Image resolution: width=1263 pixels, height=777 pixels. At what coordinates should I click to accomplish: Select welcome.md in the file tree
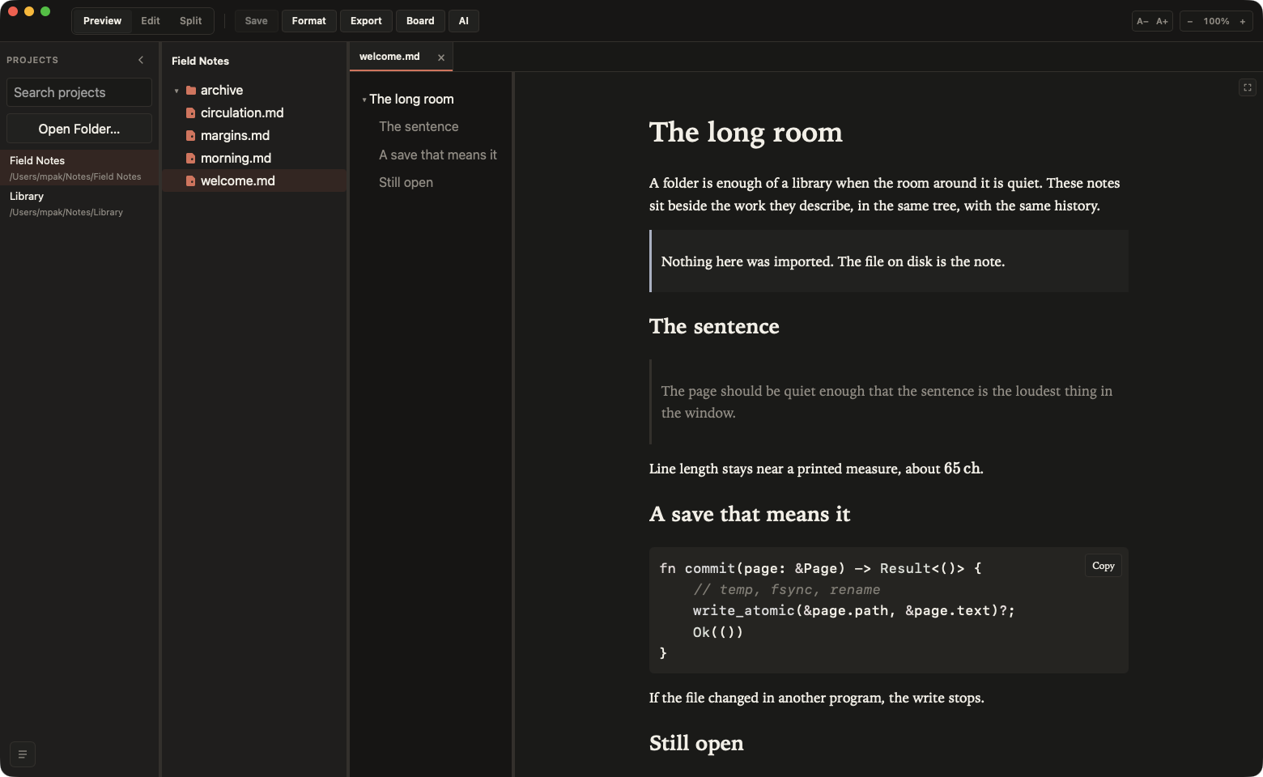click(255, 181)
